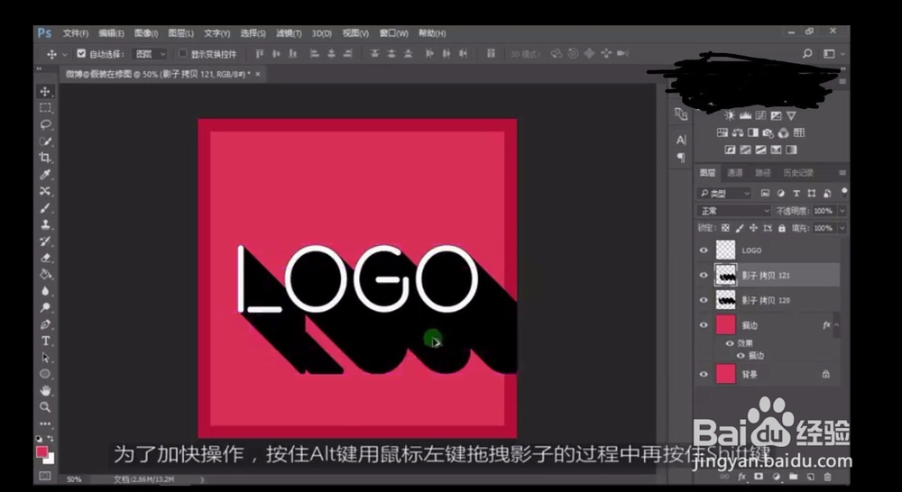902x492 pixels.
Task: Select the Lasso tool
Action: 45,124
